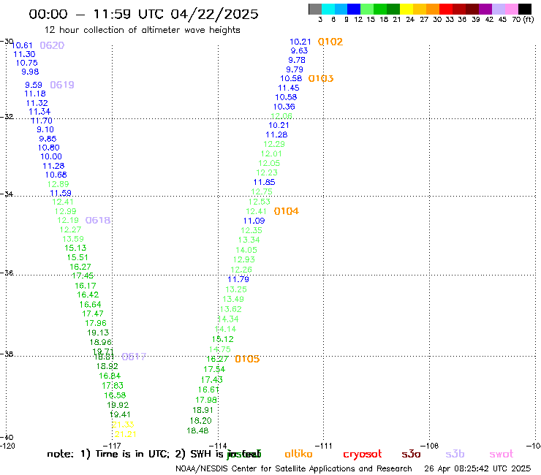This screenshot has height=475, width=541.
Task: Pick the pink swatch in the legend
Action: [512, 9]
